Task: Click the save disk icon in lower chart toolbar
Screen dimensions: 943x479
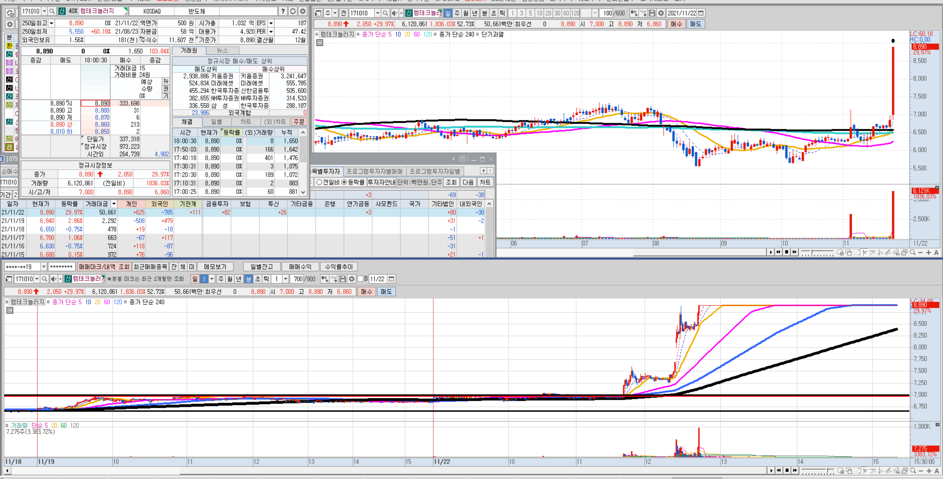Action: [x=343, y=279]
